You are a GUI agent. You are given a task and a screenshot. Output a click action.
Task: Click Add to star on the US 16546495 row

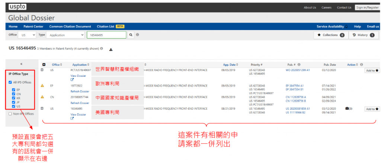tap(372, 109)
